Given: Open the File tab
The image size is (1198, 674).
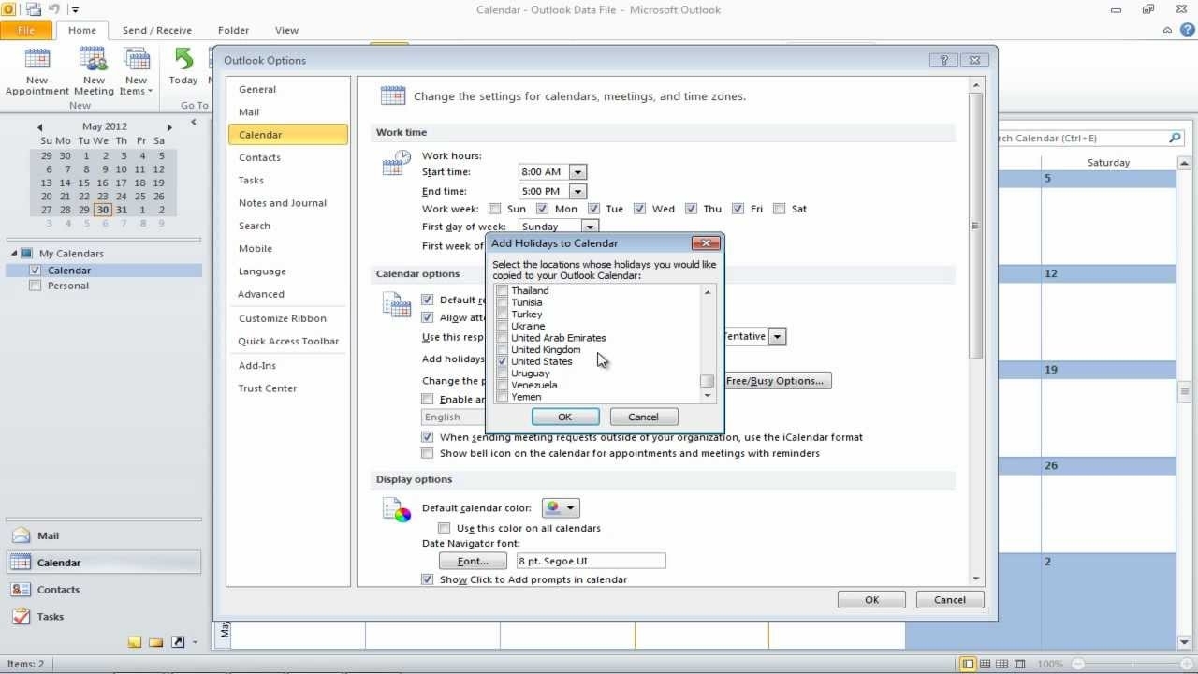Looking at the screenshot, I should point(25,30).
